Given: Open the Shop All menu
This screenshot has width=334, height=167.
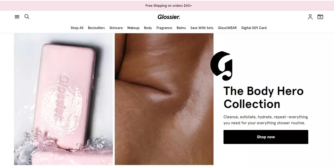Looking at the screenshot, I should pos(77,28).
